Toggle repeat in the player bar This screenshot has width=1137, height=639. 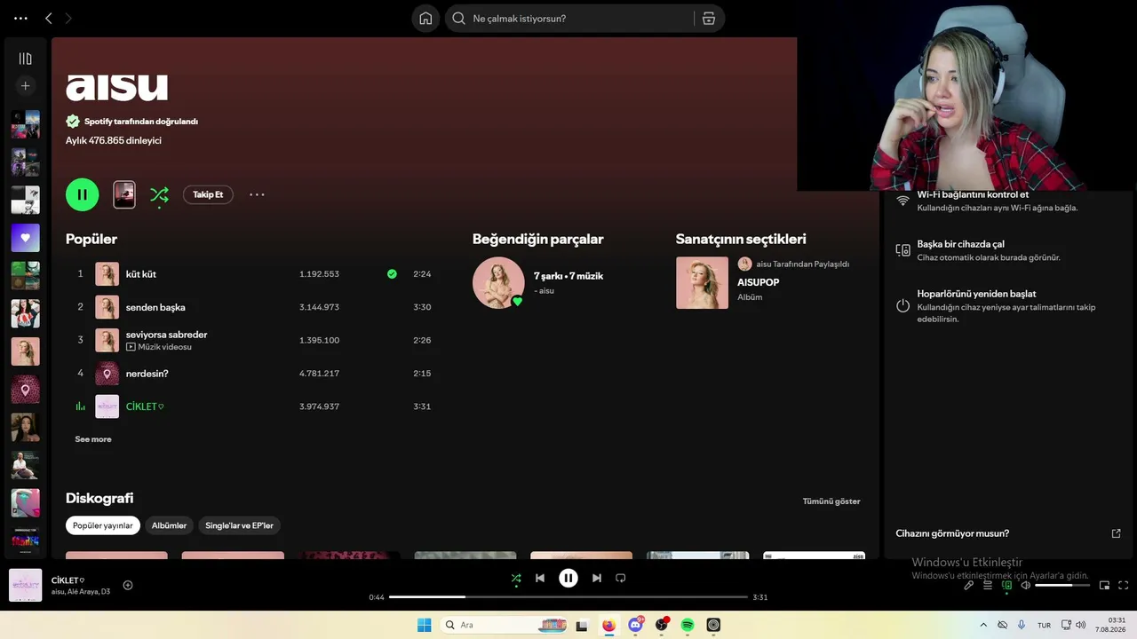621,578
